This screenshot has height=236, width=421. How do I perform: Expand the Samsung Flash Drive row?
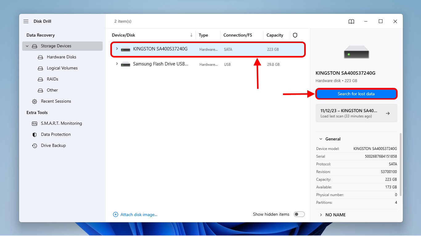[116, 64]
